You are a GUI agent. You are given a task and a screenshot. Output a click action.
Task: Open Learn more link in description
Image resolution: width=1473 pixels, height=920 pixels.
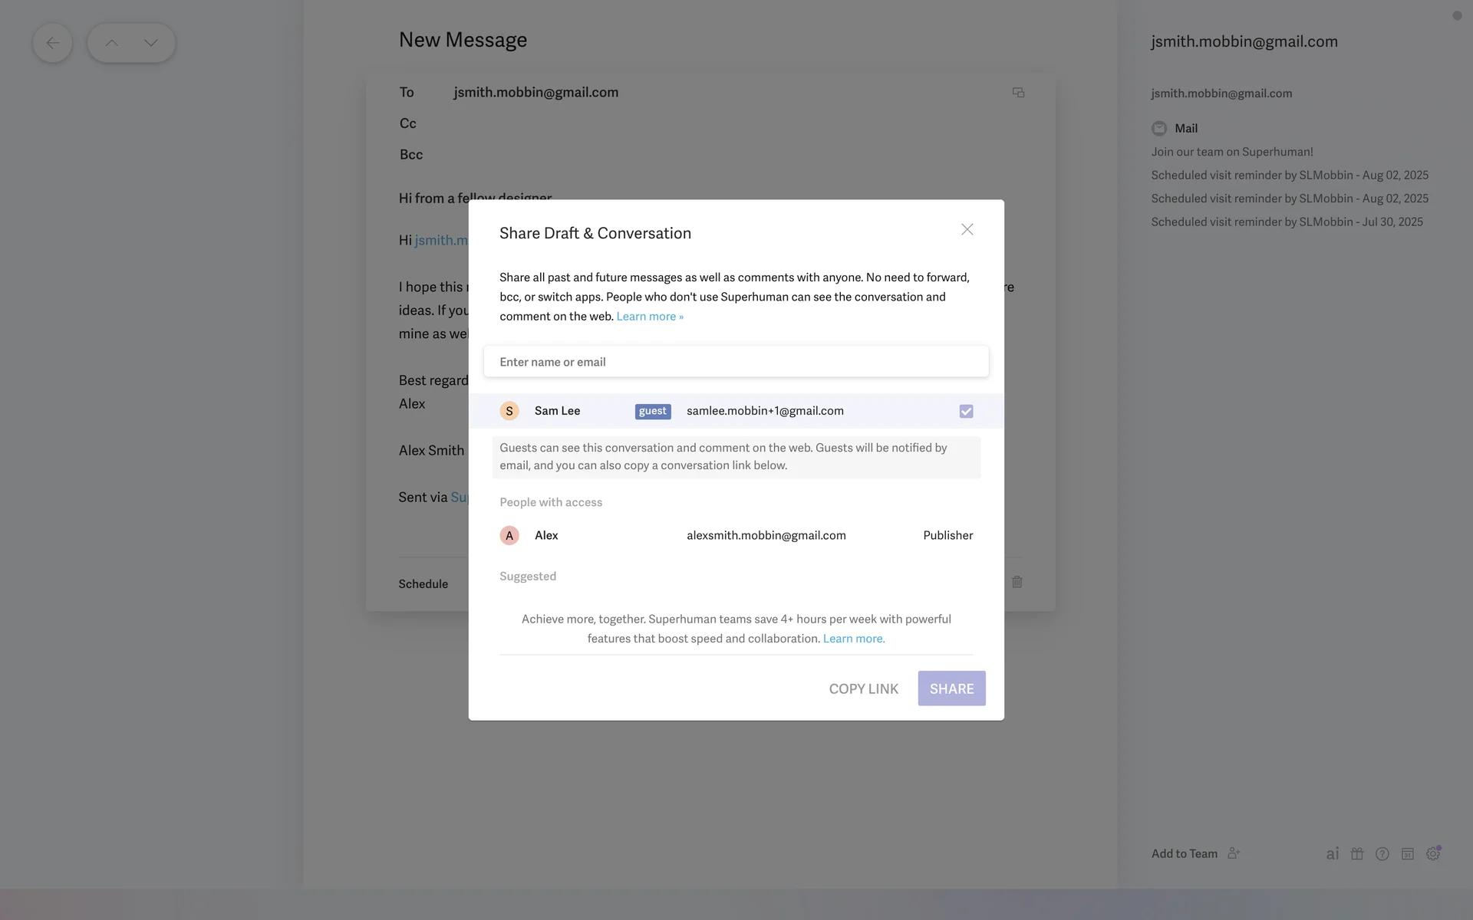tap(649, 317)
